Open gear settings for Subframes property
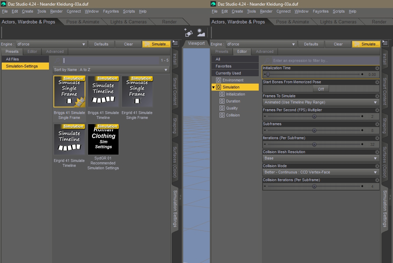The image size is (393, 263). coord(377,124)
